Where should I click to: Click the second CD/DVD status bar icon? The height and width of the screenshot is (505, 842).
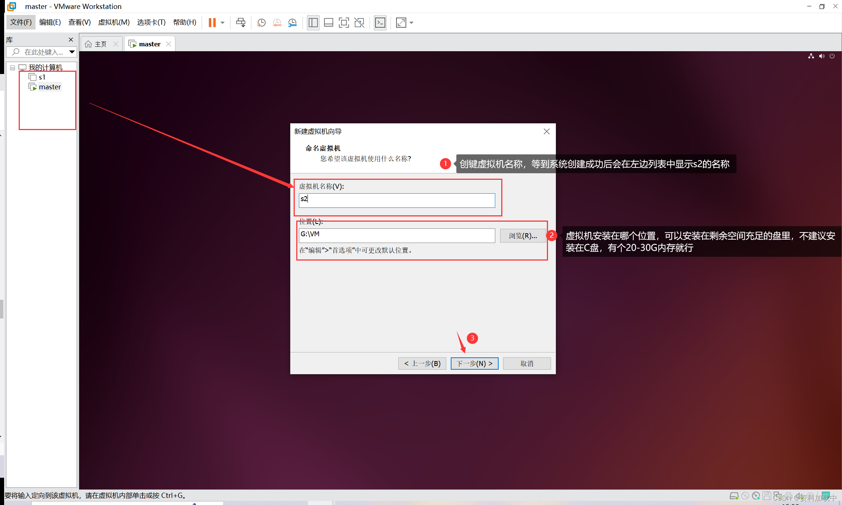(x=756, y=496)
